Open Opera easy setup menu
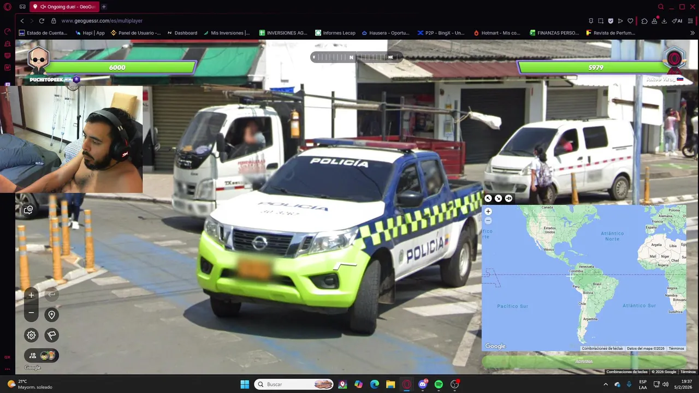 [691, 21]
